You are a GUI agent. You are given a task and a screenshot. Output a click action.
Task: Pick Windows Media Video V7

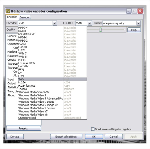click(x=52, y=111)
